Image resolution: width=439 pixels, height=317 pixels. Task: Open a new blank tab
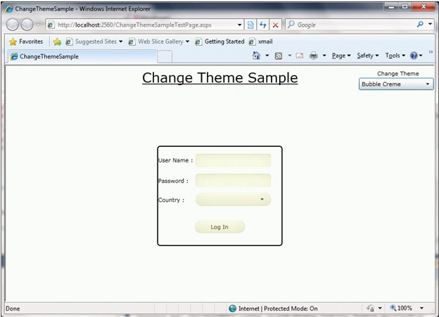point(165,57)
